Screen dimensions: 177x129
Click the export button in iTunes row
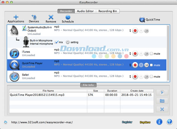tap(147, 53)
